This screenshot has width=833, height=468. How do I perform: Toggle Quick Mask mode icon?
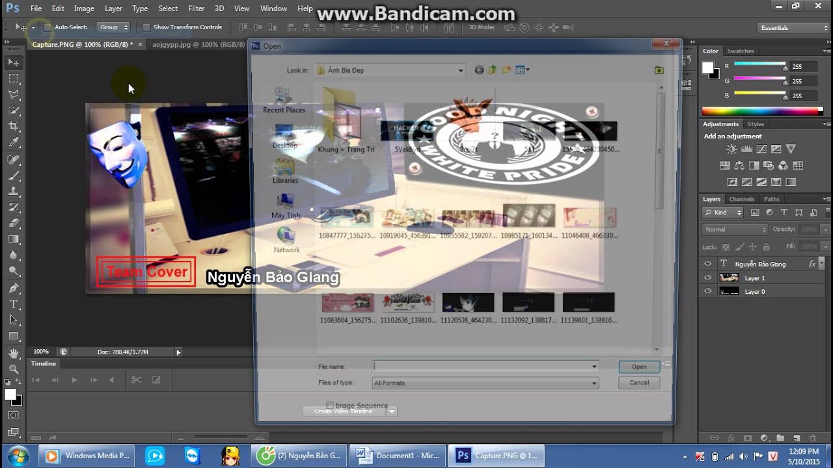click(x=14, y=415)
